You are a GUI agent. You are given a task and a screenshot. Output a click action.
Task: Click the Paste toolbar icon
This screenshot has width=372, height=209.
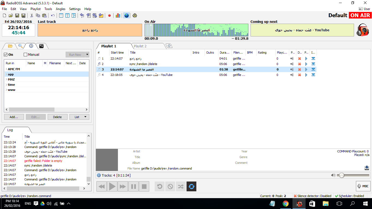[44, 16]
